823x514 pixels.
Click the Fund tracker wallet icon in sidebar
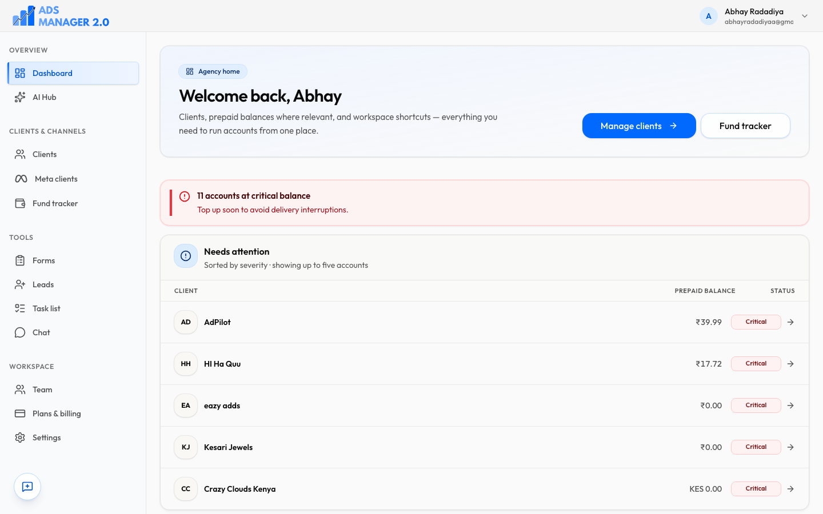(20, 203)
